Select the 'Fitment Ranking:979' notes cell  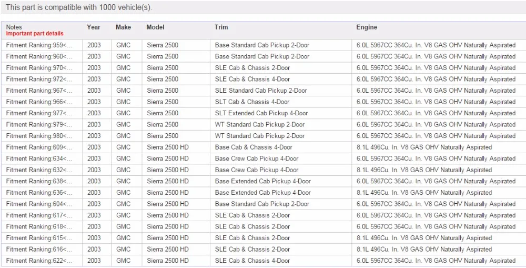tap(42, 125)
